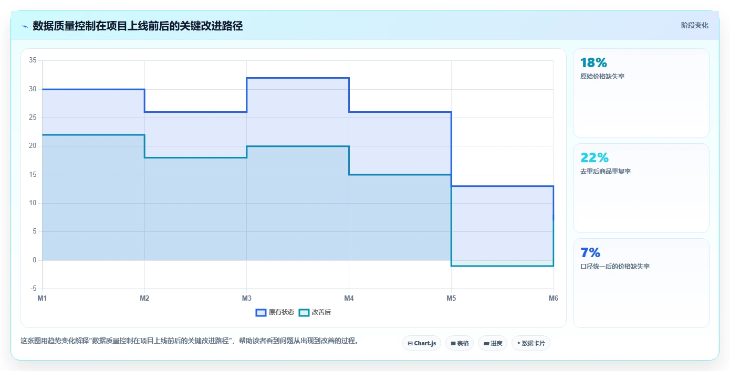Click the M2 x-axis label
The width and height of the screenshot is (730, 371).
coord(144,298)
